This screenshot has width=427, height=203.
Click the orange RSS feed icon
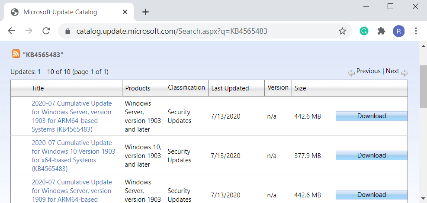point(16,54)
